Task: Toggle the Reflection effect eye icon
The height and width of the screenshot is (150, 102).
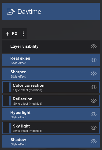Action: click(x=94, y=101)
